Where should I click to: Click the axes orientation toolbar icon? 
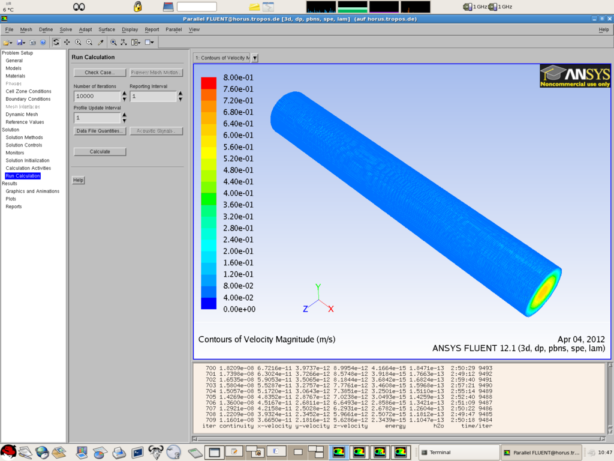(124, 42)
